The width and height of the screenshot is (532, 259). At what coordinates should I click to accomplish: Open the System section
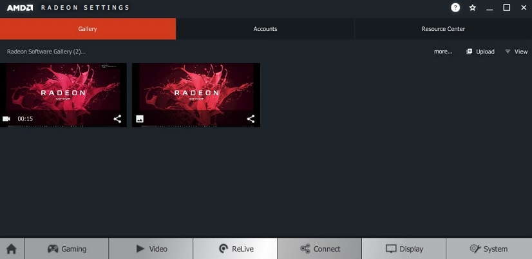(x=489, y=249)
